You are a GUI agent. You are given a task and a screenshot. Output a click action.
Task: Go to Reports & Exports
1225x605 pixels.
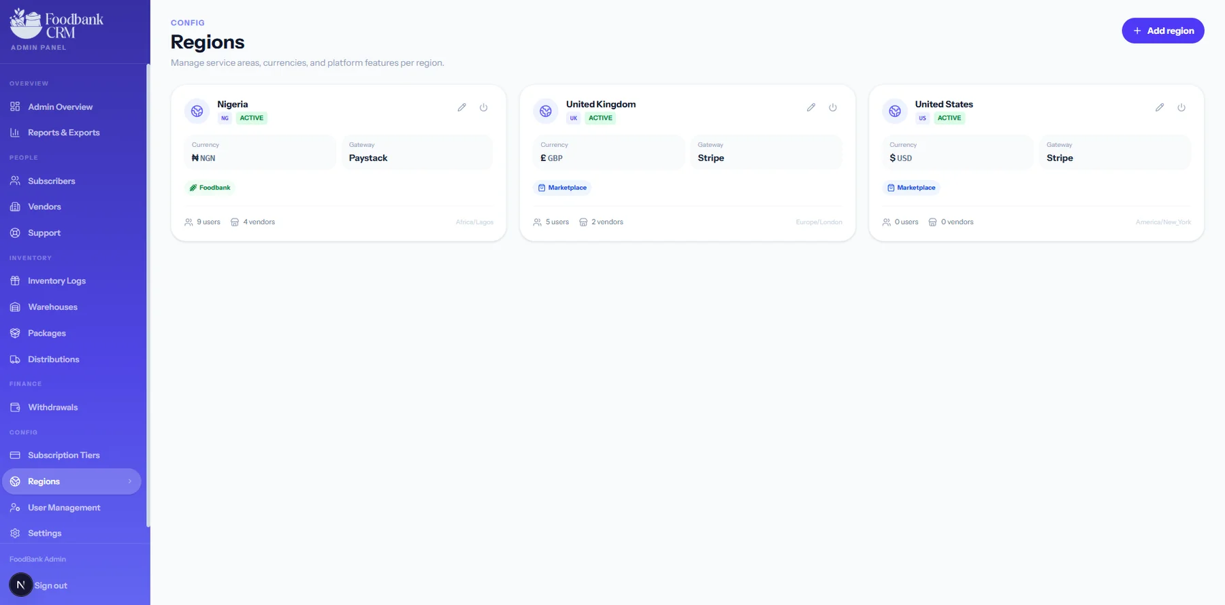(x=71, y=133)
